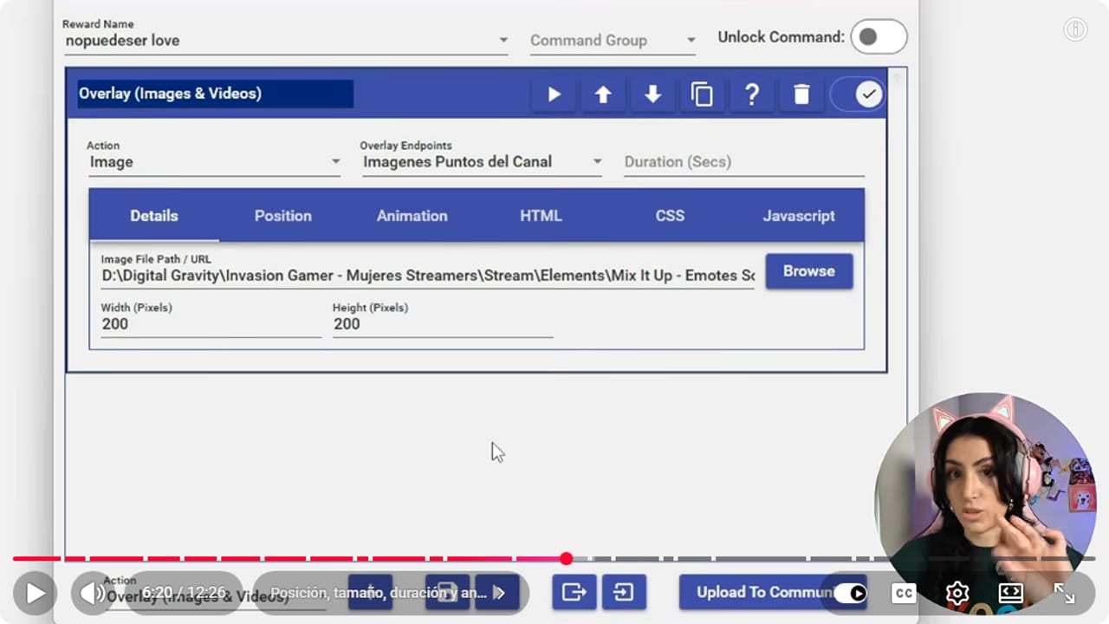Click the Browse button
Image resolution: width=1109 pixels, height=624 pixels.
[809, 271]
